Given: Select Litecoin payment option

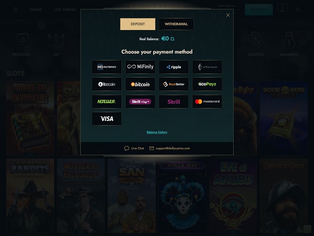Looking at the screenshot, I should click(x=107, y=84).
